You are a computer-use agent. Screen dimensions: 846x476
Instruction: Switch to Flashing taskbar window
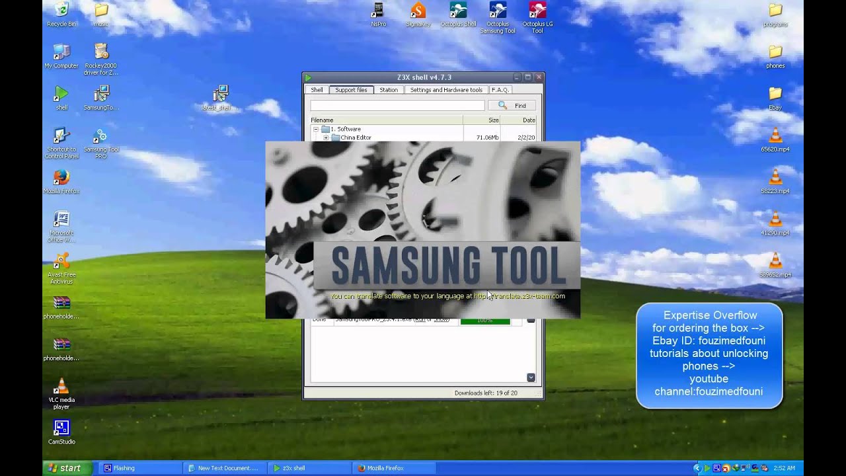point(139,468)
